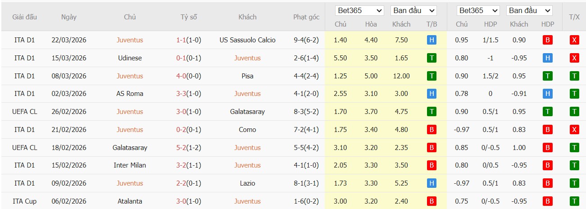Click the red B result badge for Atalanta match
The height and width of the screenshot is (209, 586).
point(432,201)
